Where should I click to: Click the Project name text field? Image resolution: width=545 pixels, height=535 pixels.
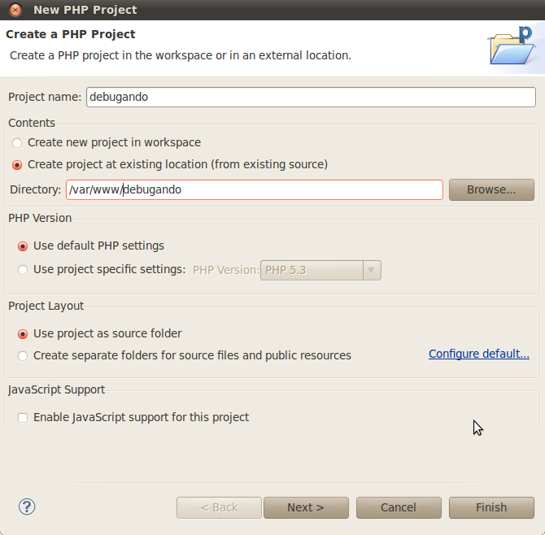[310, 97]
